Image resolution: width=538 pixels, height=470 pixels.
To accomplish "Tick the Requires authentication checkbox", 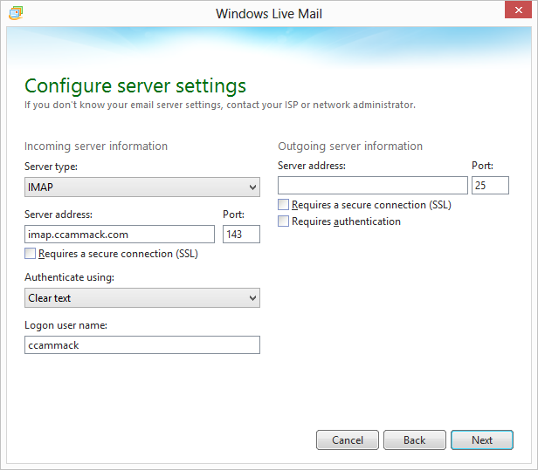I will coord(283,221).
